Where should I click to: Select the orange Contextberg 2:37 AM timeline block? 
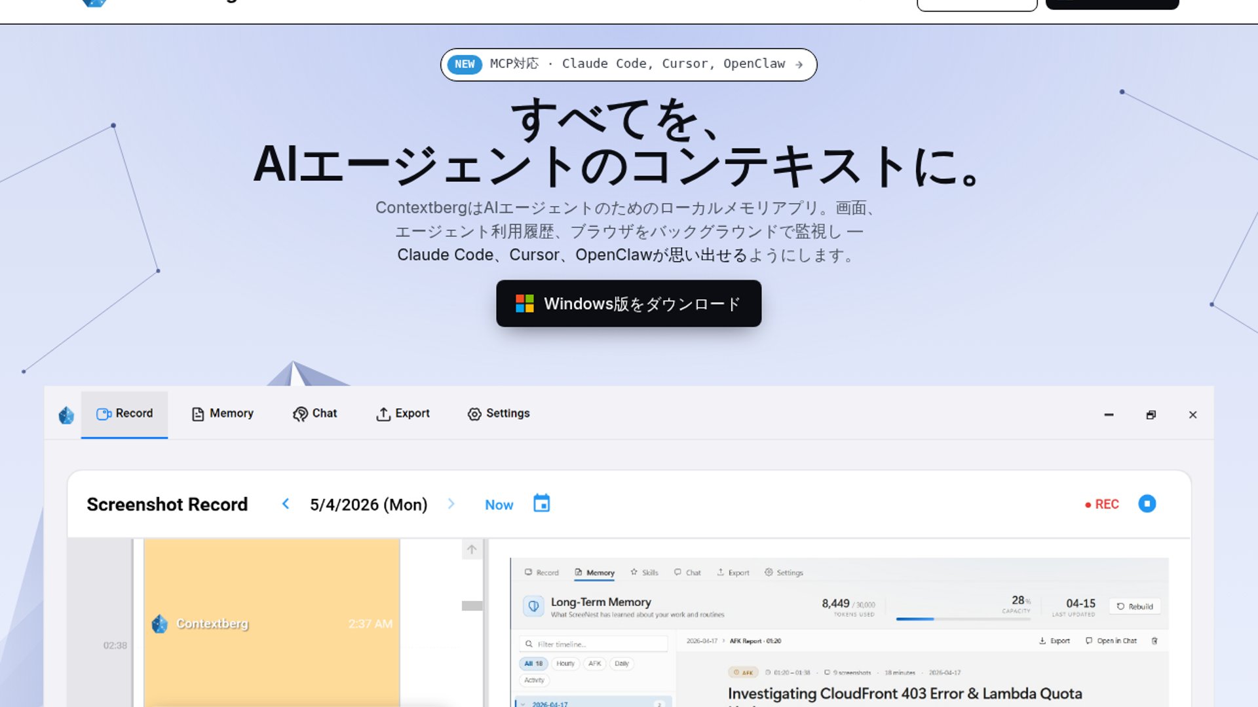[272, 623]
